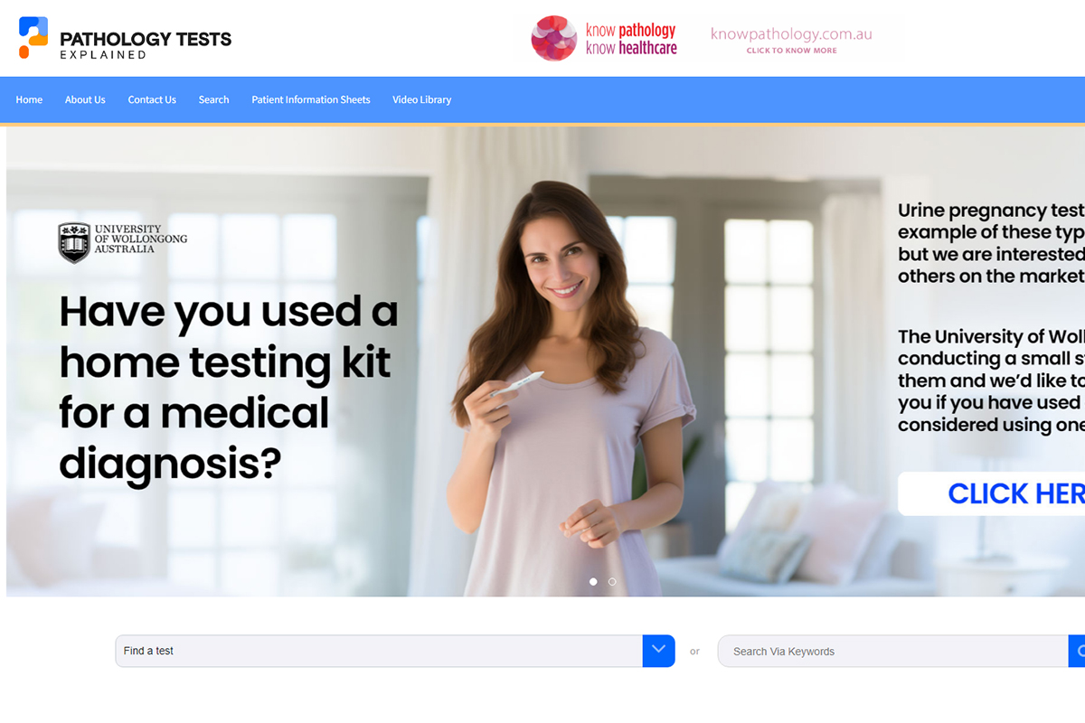The height and width of the screenshot is (723, 1085).
Task: Select the first carousel slide dot
Action: (593, 582)
